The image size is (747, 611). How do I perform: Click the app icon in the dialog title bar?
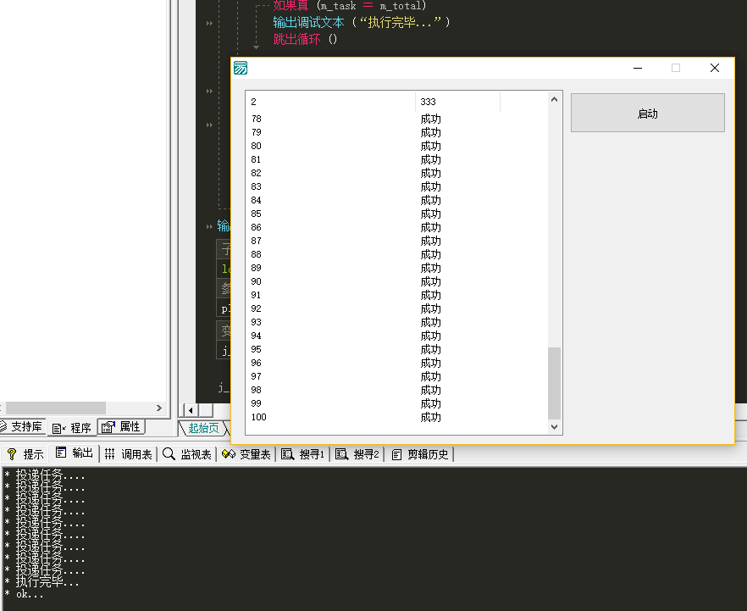(241, 68)
